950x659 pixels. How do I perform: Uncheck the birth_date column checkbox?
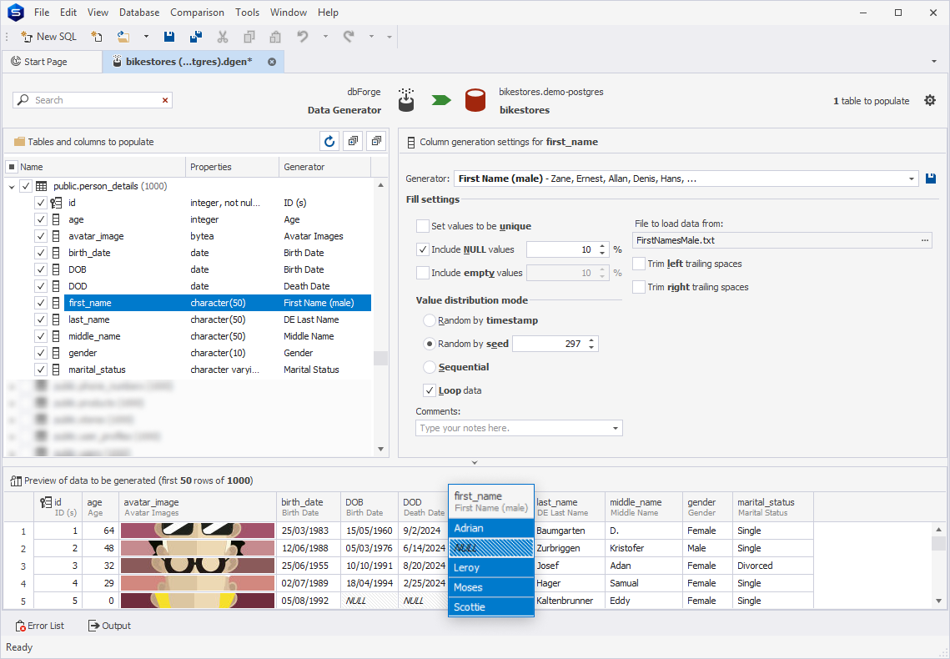click(x=41, y=253)
